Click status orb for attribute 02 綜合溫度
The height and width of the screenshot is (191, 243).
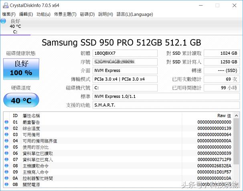click(6, 128)
